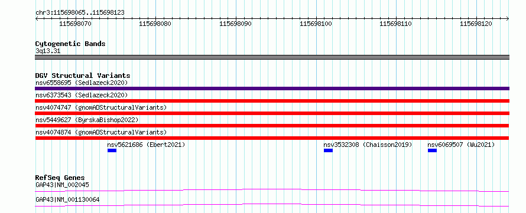Select the magenta GAP43|NM_002045 transcript line
The width and height of the screenshot is (526, 213).
[x=272, y=190]
